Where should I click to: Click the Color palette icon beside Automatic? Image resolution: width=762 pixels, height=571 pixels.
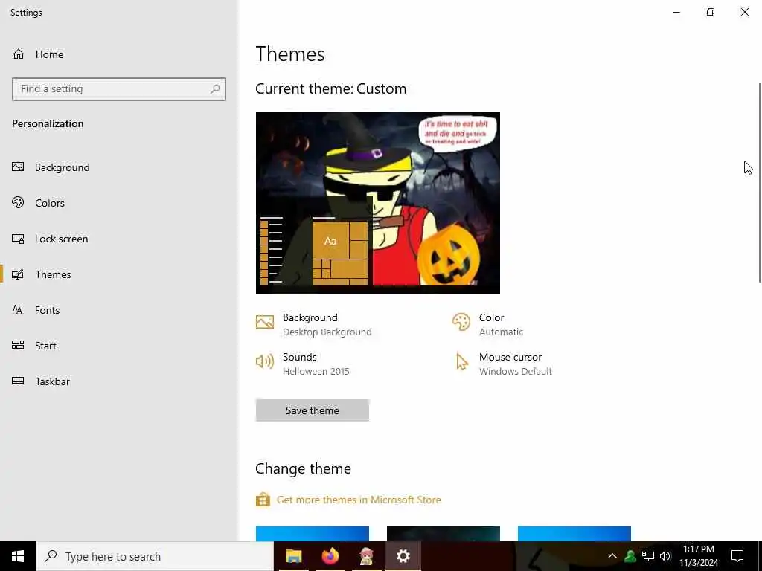pyautogui.click(x=461, y=322)
